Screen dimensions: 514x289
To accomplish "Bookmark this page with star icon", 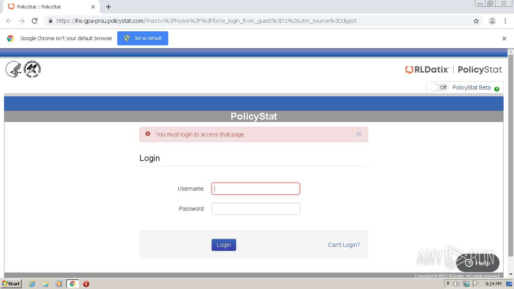I will 476,21.
